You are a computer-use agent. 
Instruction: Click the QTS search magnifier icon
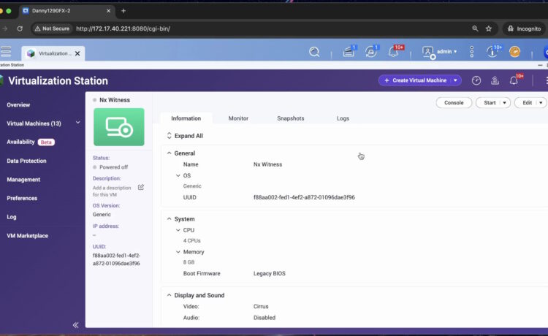pyautogui.click(x=314, y=52)
